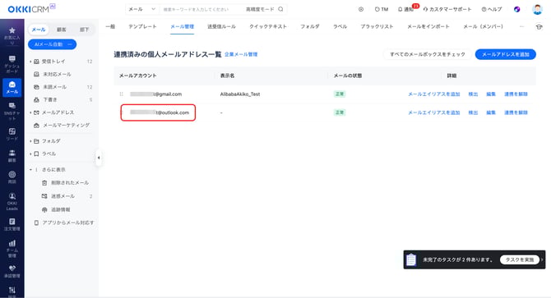
Task: Collapse the mail side panel arrow
Action: point(99,158)
